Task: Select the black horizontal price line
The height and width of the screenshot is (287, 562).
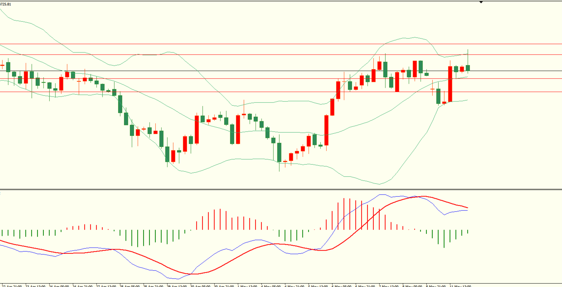Action: coord(281,71)
